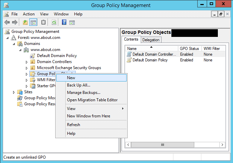
Task: Click the Default Domain Policy GPO link icon in tree
Action: (x=33, y=56)
